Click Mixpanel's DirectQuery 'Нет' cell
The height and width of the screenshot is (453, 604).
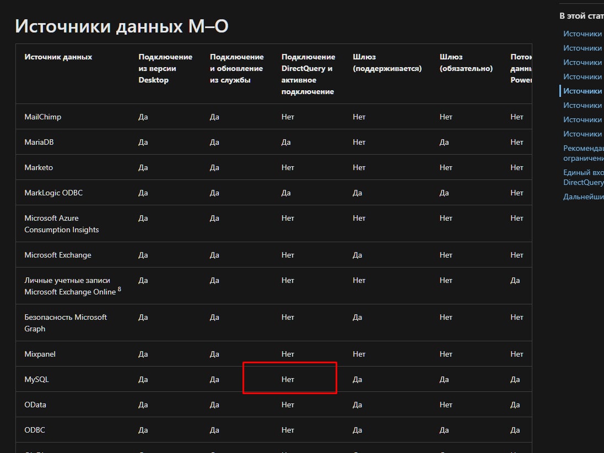coord(288,354)
